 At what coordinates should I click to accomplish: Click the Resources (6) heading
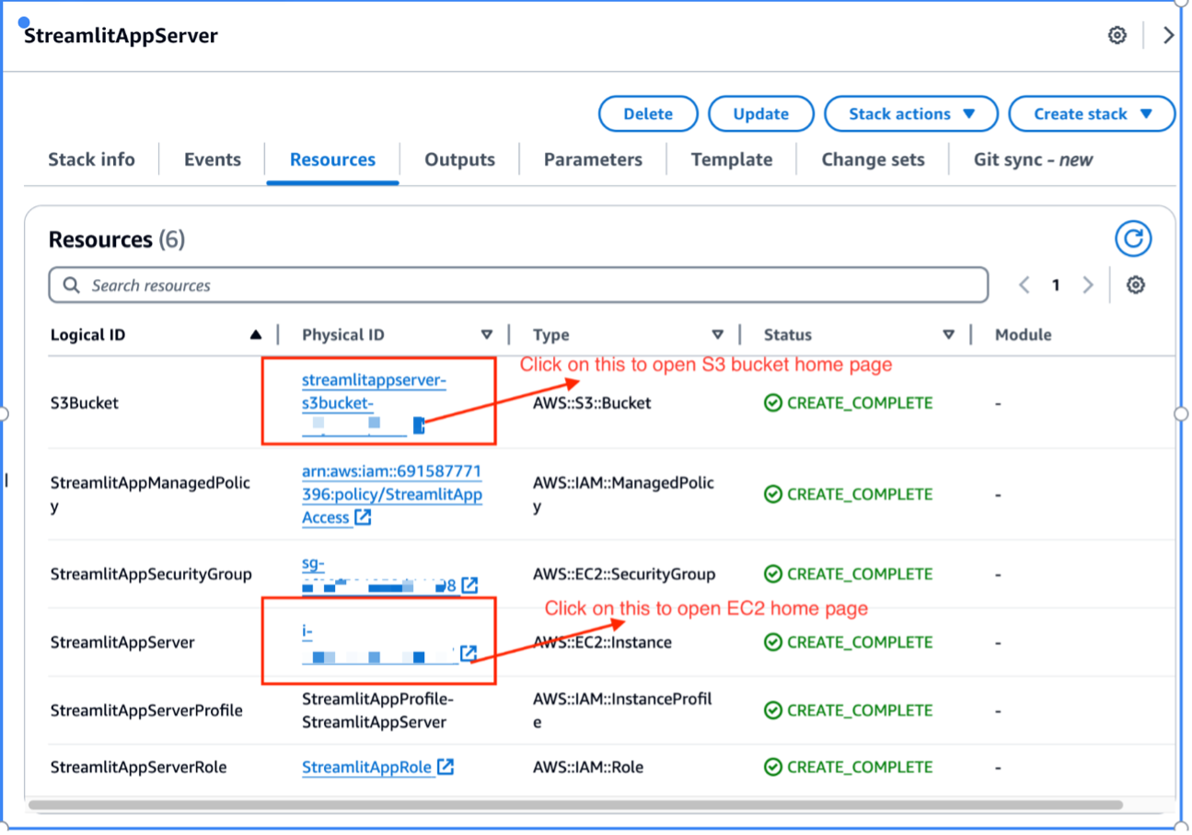point(117,239)
